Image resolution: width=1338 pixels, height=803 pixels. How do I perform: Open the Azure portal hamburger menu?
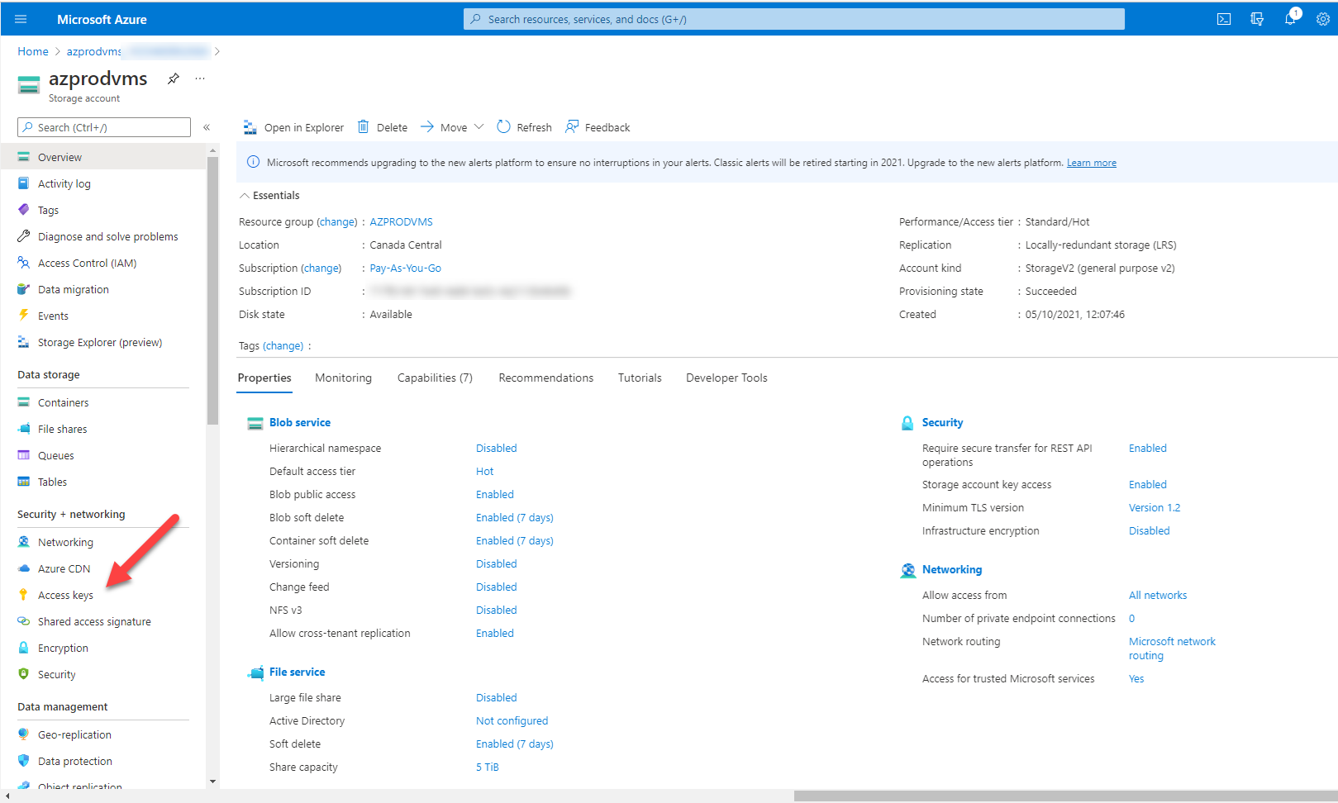(21, 19)
